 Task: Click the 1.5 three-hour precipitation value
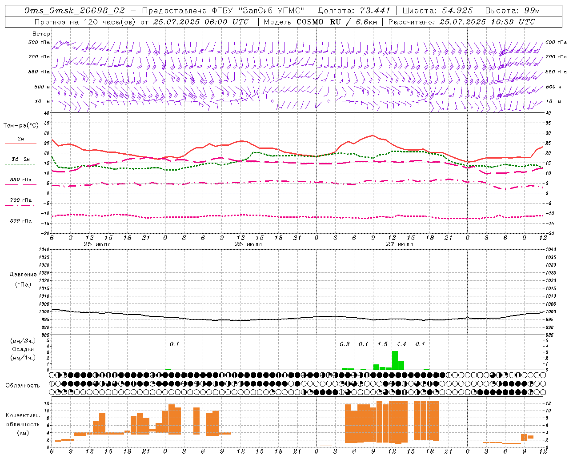(x=382, y=344)
